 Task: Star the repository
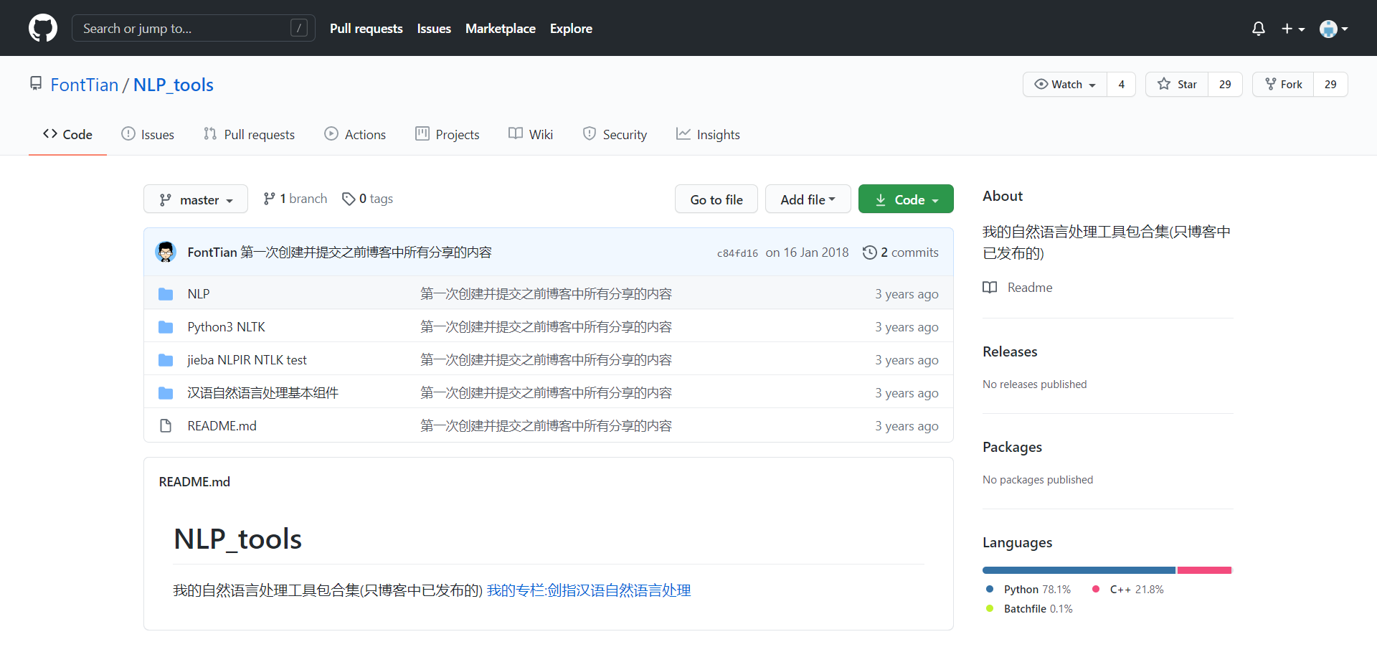(x=1177, y=85)
